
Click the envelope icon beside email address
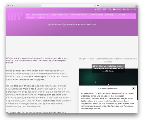tap(114, 9)
